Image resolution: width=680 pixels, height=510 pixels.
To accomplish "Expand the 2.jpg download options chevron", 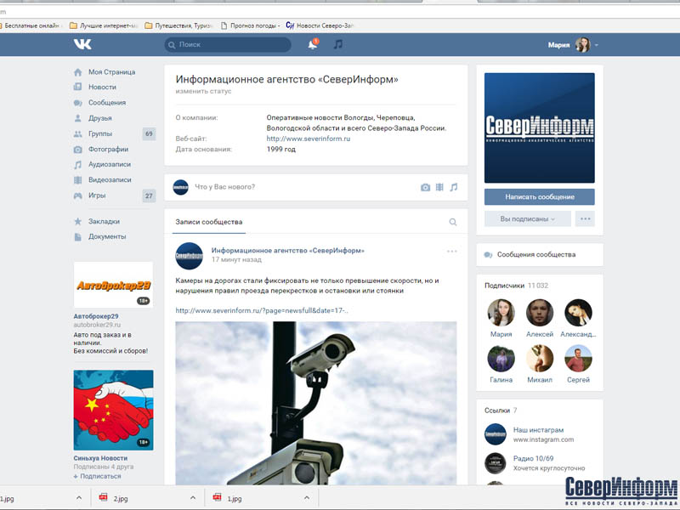I will tap(193, 498).
